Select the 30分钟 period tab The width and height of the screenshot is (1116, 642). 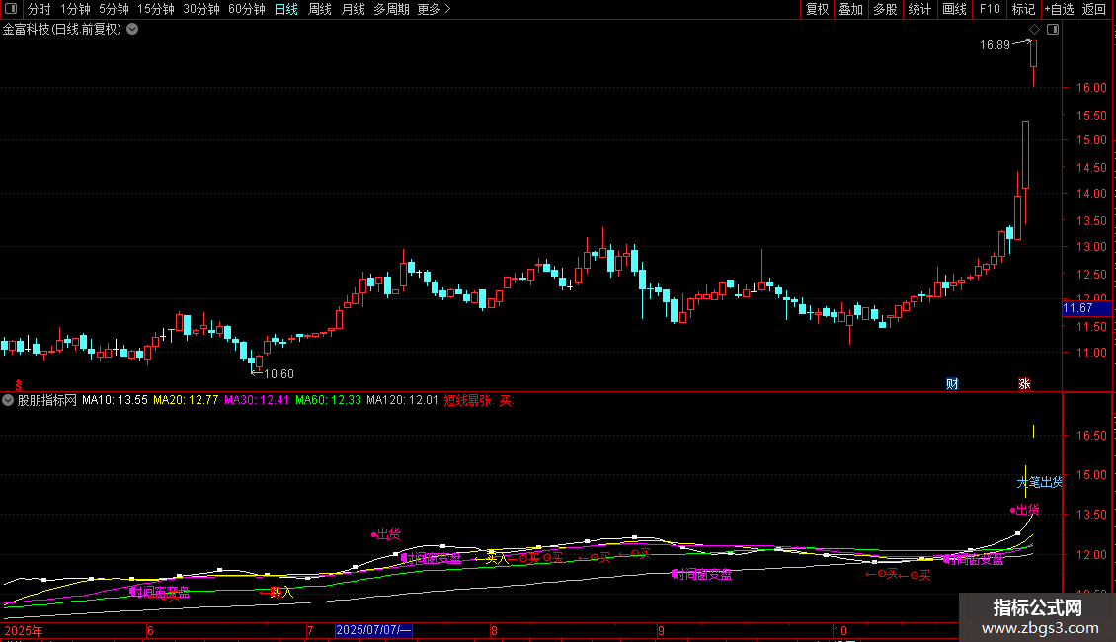(x=200, y=9)
